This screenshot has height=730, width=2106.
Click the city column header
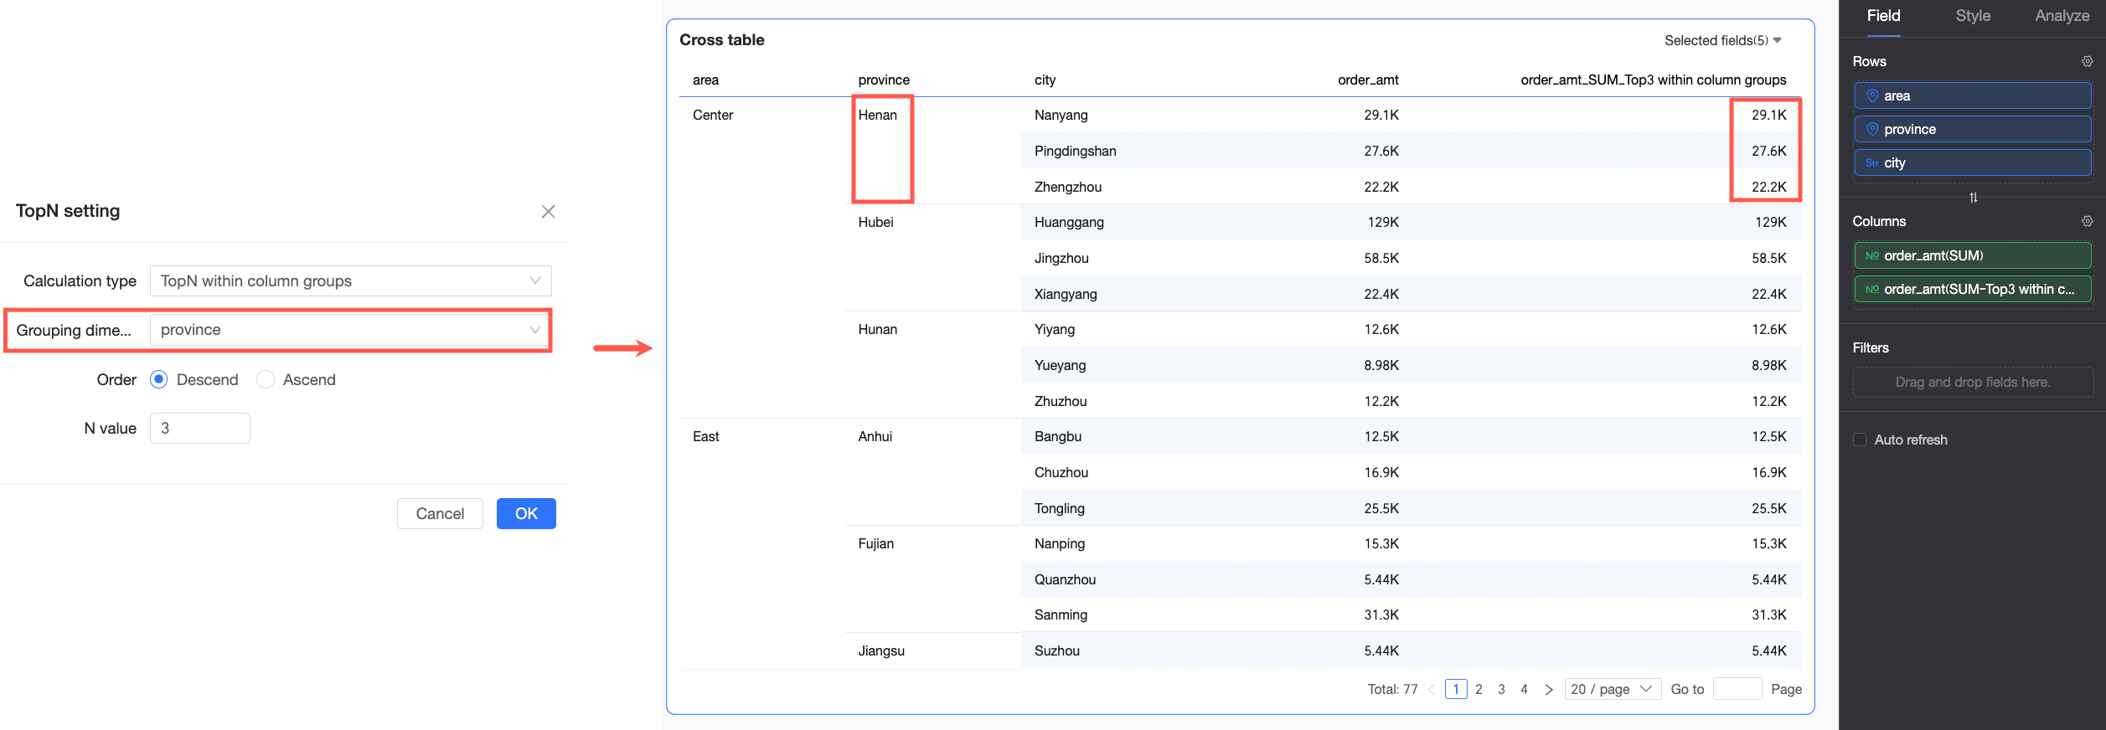[x=1045, y=80]
